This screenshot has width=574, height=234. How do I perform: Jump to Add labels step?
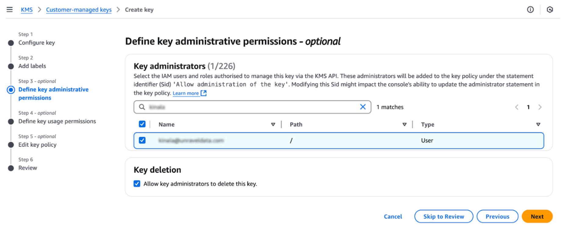32,66
